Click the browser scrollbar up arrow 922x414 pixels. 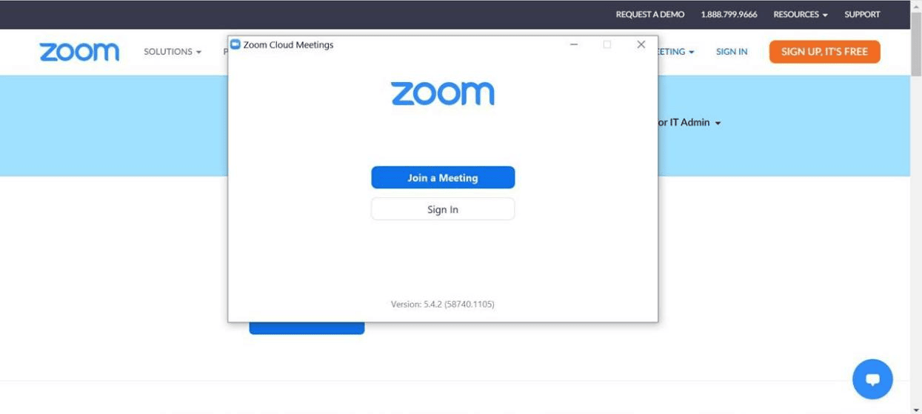pos(916,5)
